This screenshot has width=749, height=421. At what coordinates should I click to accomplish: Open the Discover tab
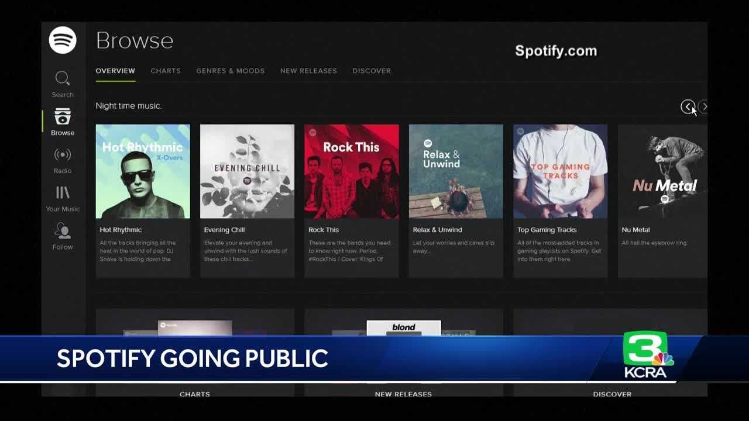(372, 71)
